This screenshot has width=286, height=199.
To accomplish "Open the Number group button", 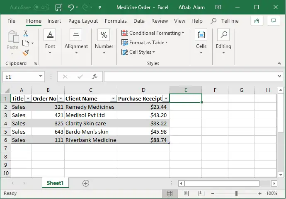I will [104, 42].
